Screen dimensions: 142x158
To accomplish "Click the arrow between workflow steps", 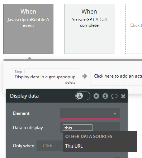I will (x=85, y=76).
